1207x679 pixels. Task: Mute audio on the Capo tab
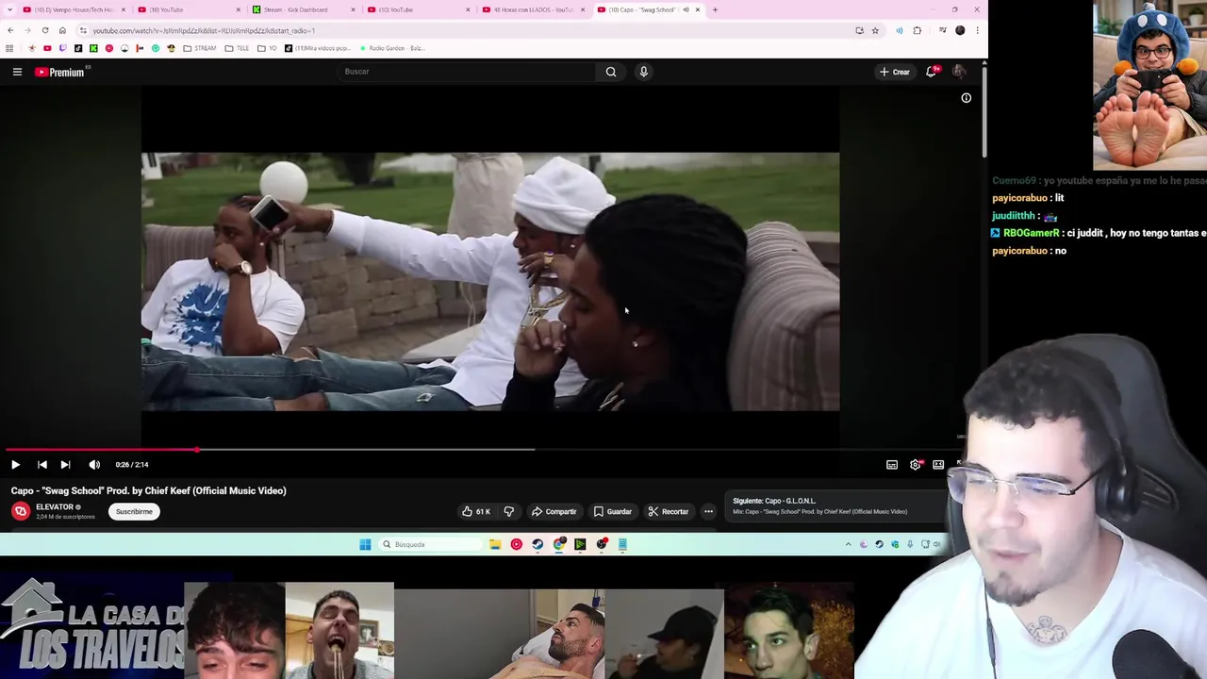click(x=686, y=9)
